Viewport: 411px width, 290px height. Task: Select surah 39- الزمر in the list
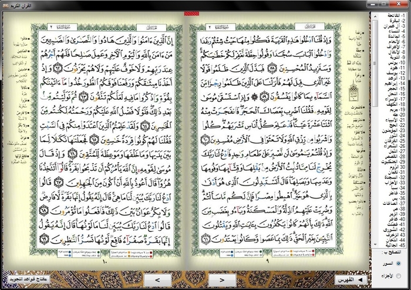click(x=397, y=214)
